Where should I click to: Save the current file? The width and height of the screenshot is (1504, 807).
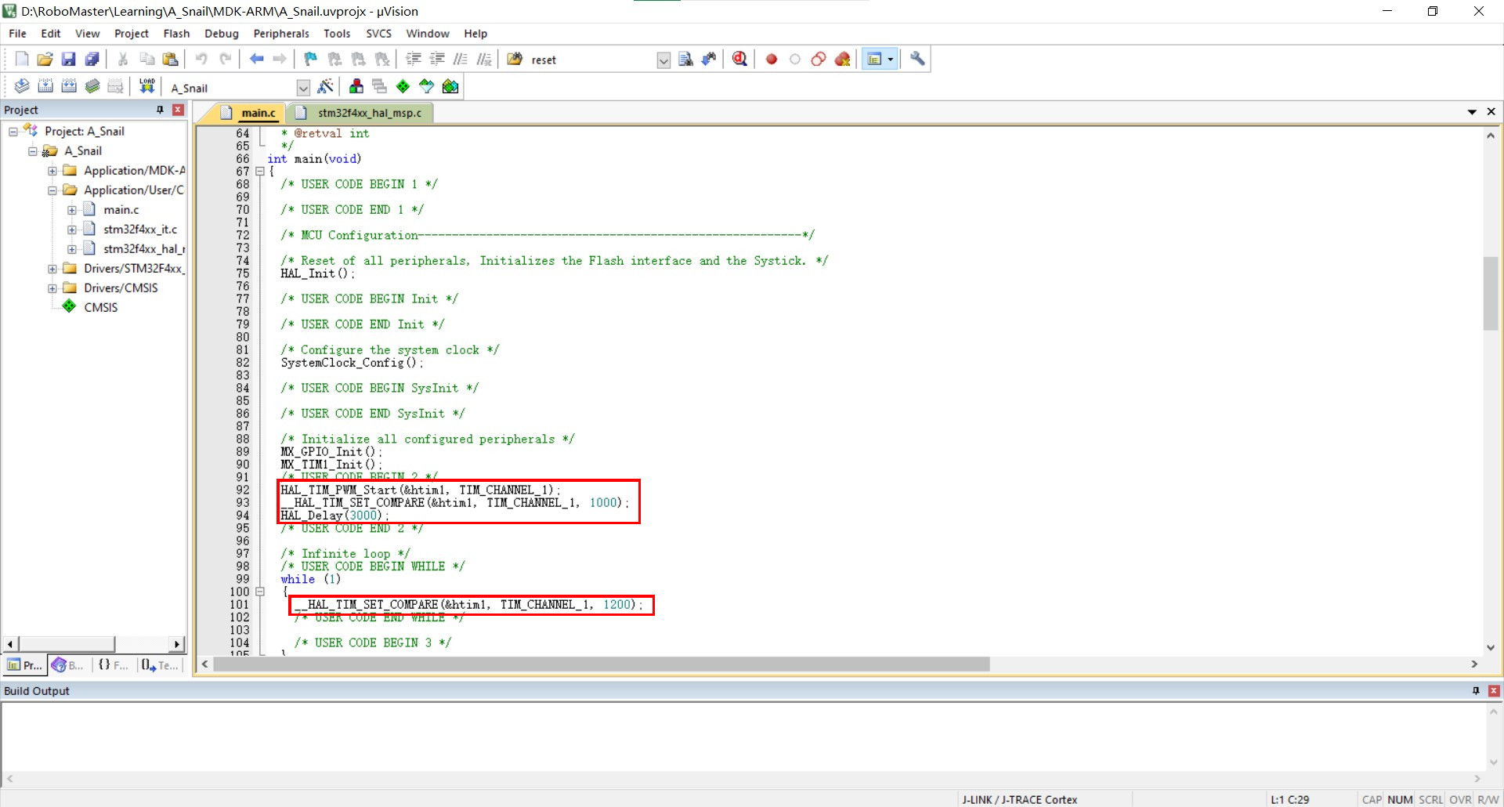(68, 59)
